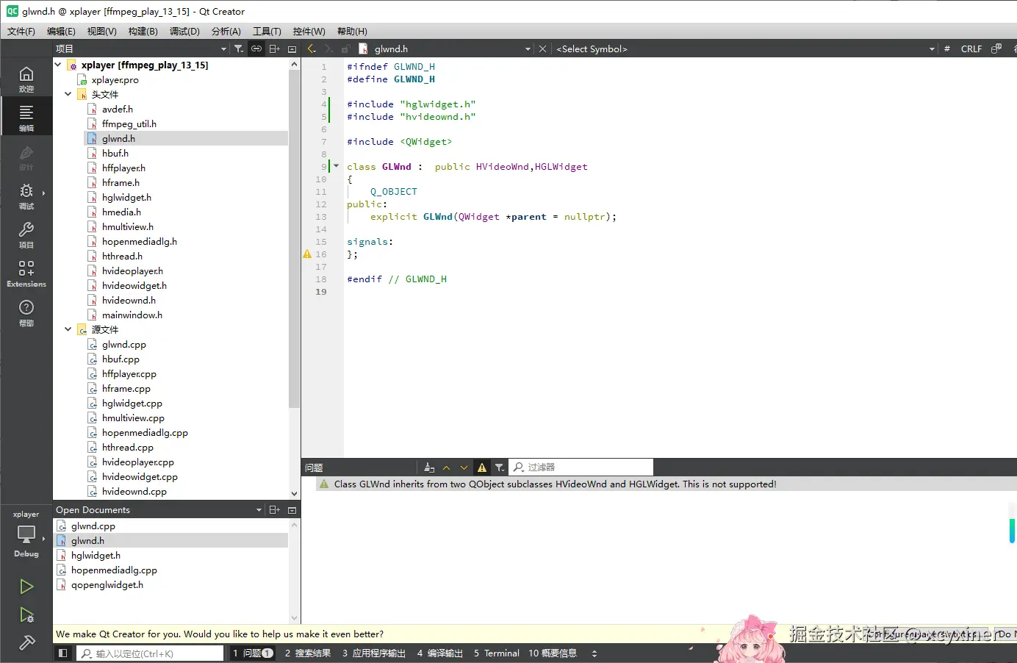Click the Help mode icon
Screen dimensions: 1017x663
pos(26,312)
